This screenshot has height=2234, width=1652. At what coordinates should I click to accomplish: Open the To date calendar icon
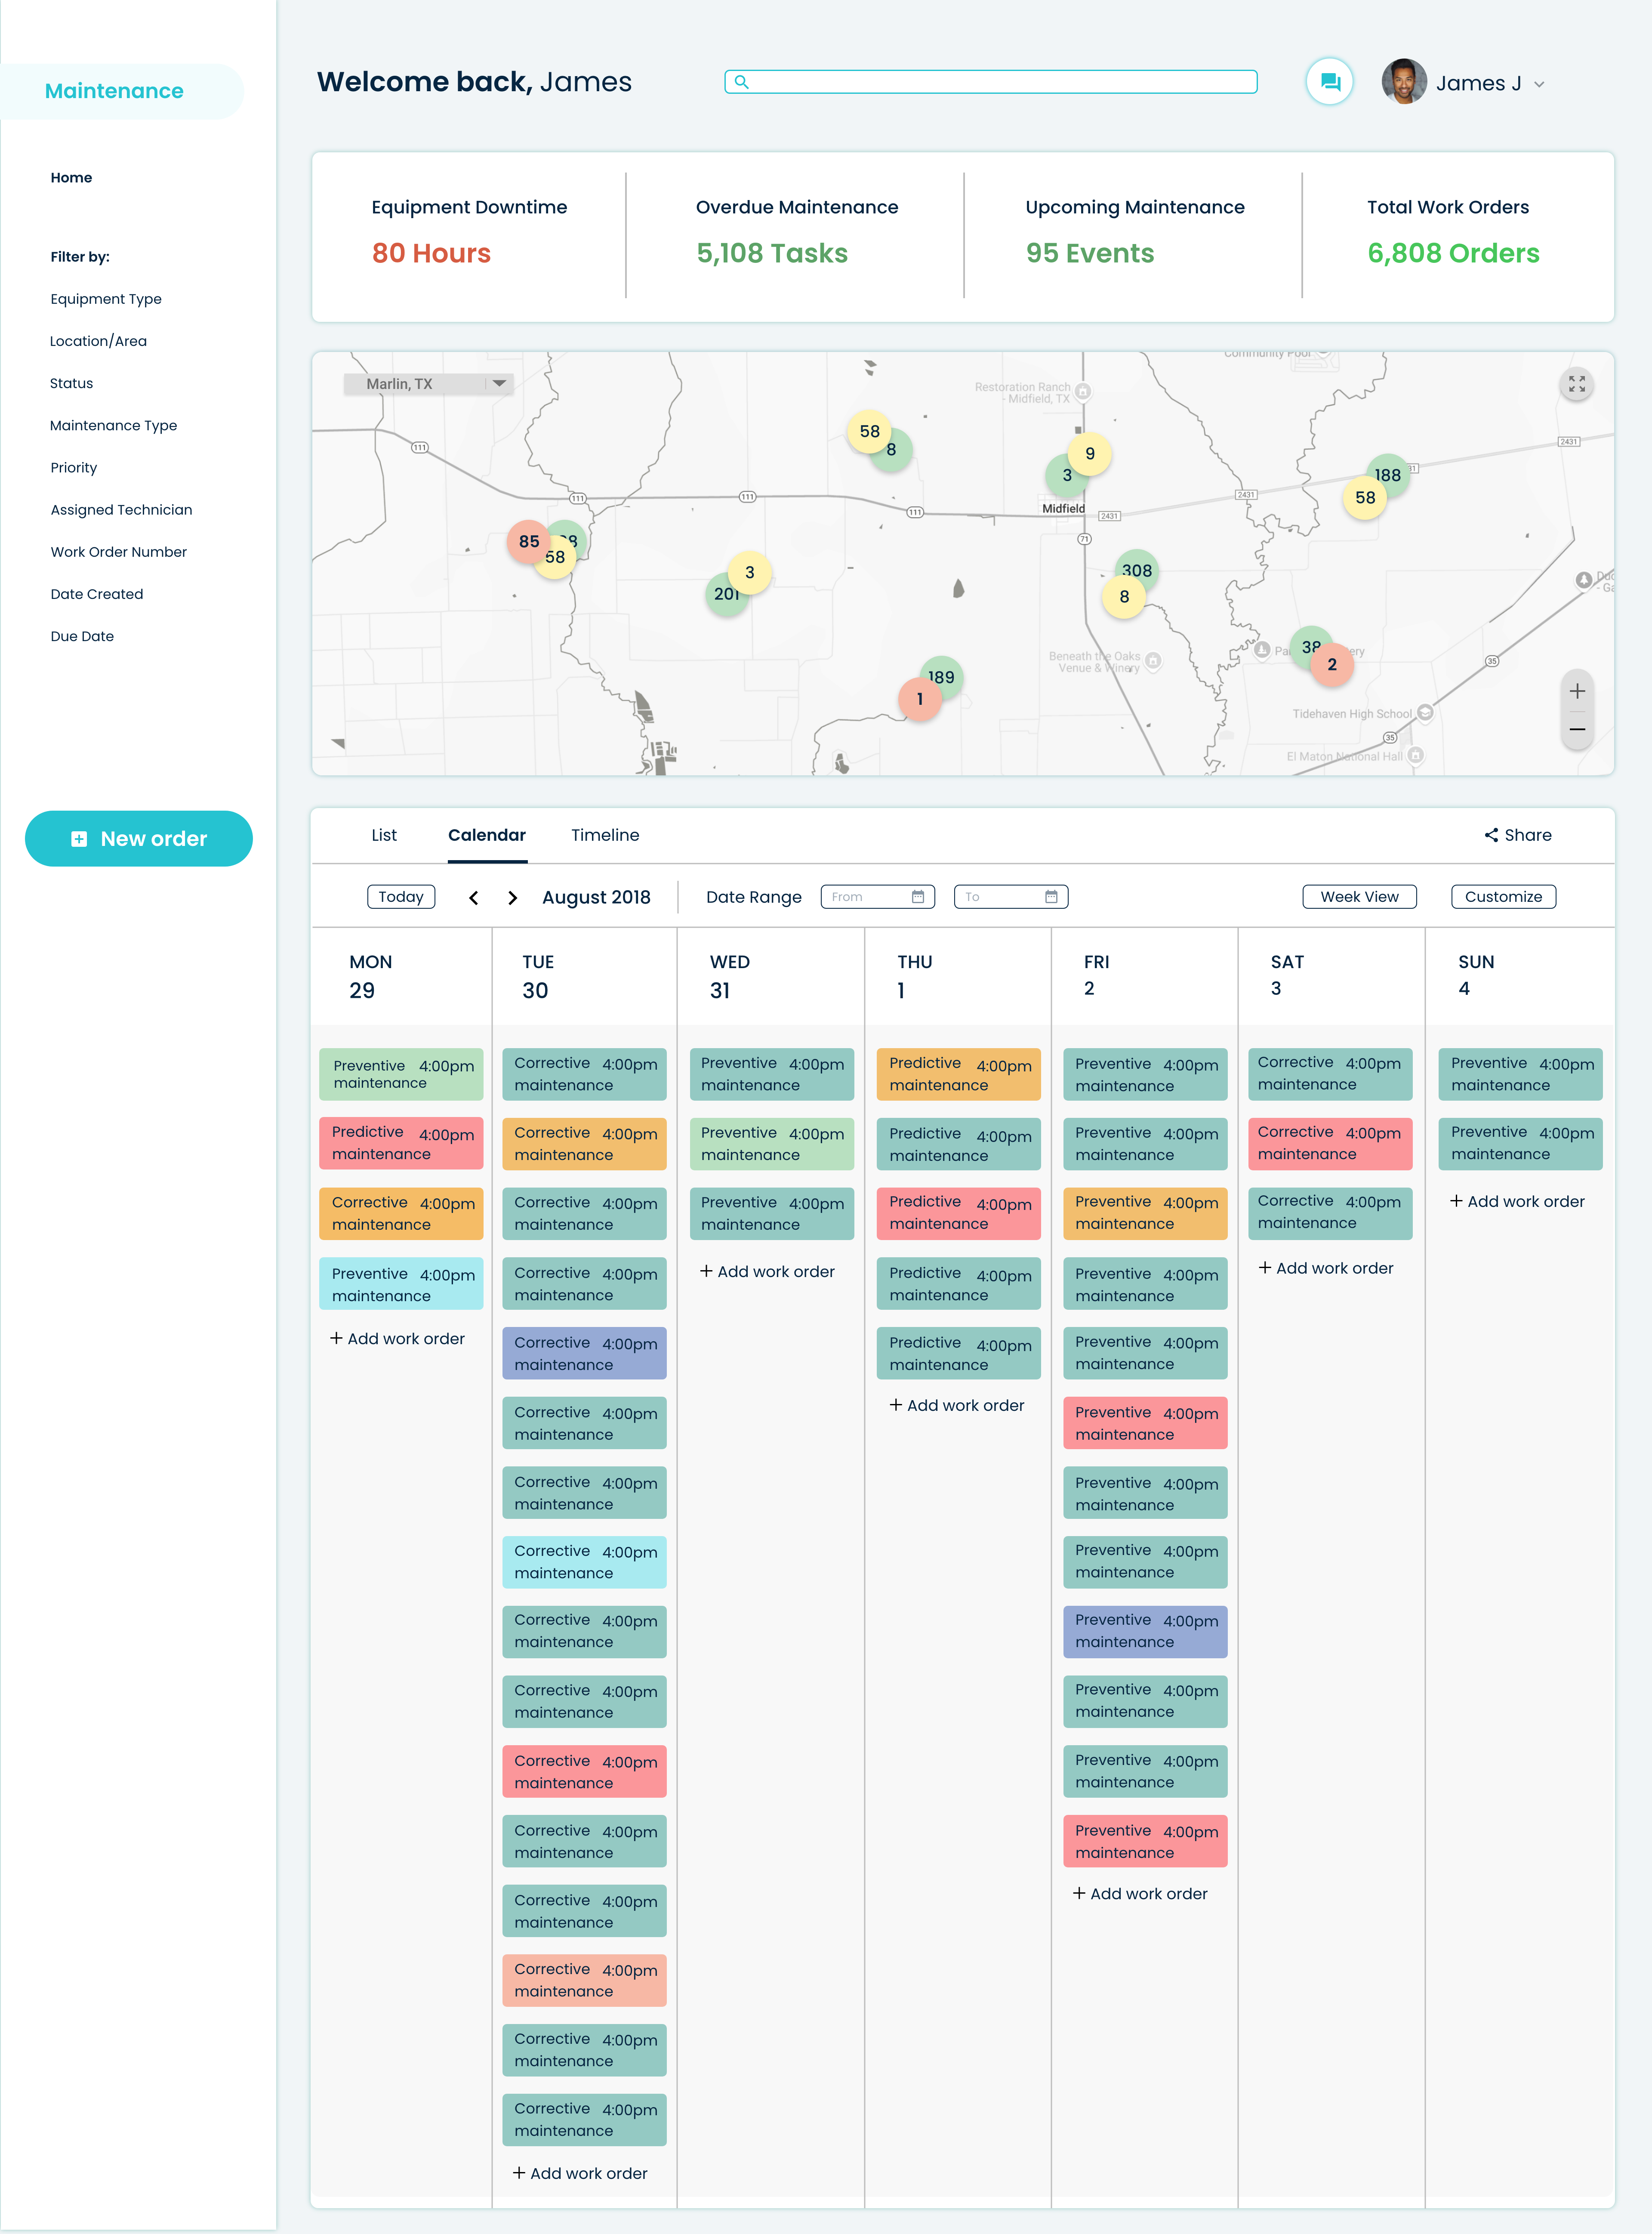[1050, 897]
